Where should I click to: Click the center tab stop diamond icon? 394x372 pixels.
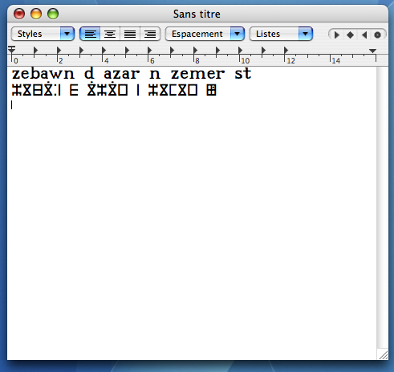(x=350, y=35)
